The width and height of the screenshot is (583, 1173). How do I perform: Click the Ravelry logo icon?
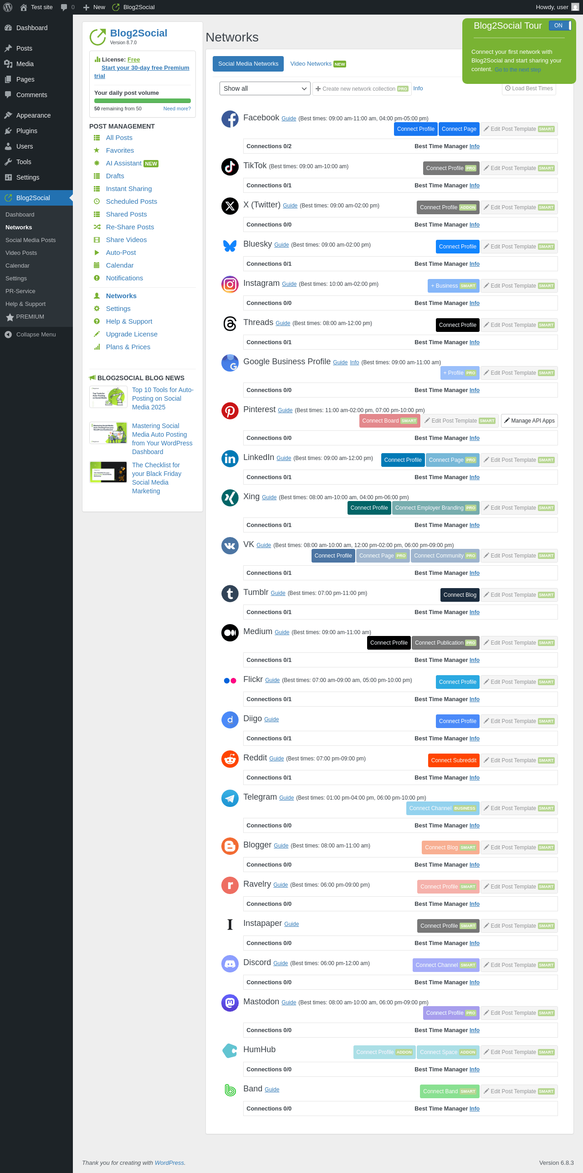click(x=230, y=885)
